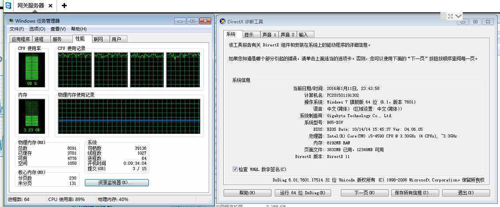Open the 选项(O) menu in Task Manager
Image resolution: width=500 pixels, height=207 pixels.
(37, 29)
